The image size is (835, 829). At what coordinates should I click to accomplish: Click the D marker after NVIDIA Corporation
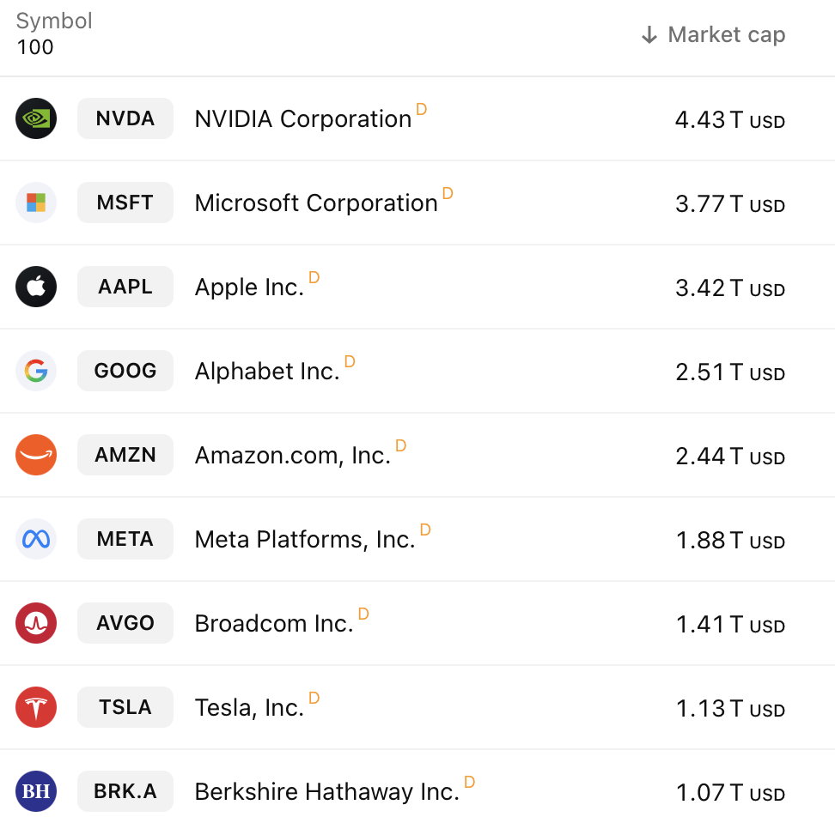[x=421, y=109]
